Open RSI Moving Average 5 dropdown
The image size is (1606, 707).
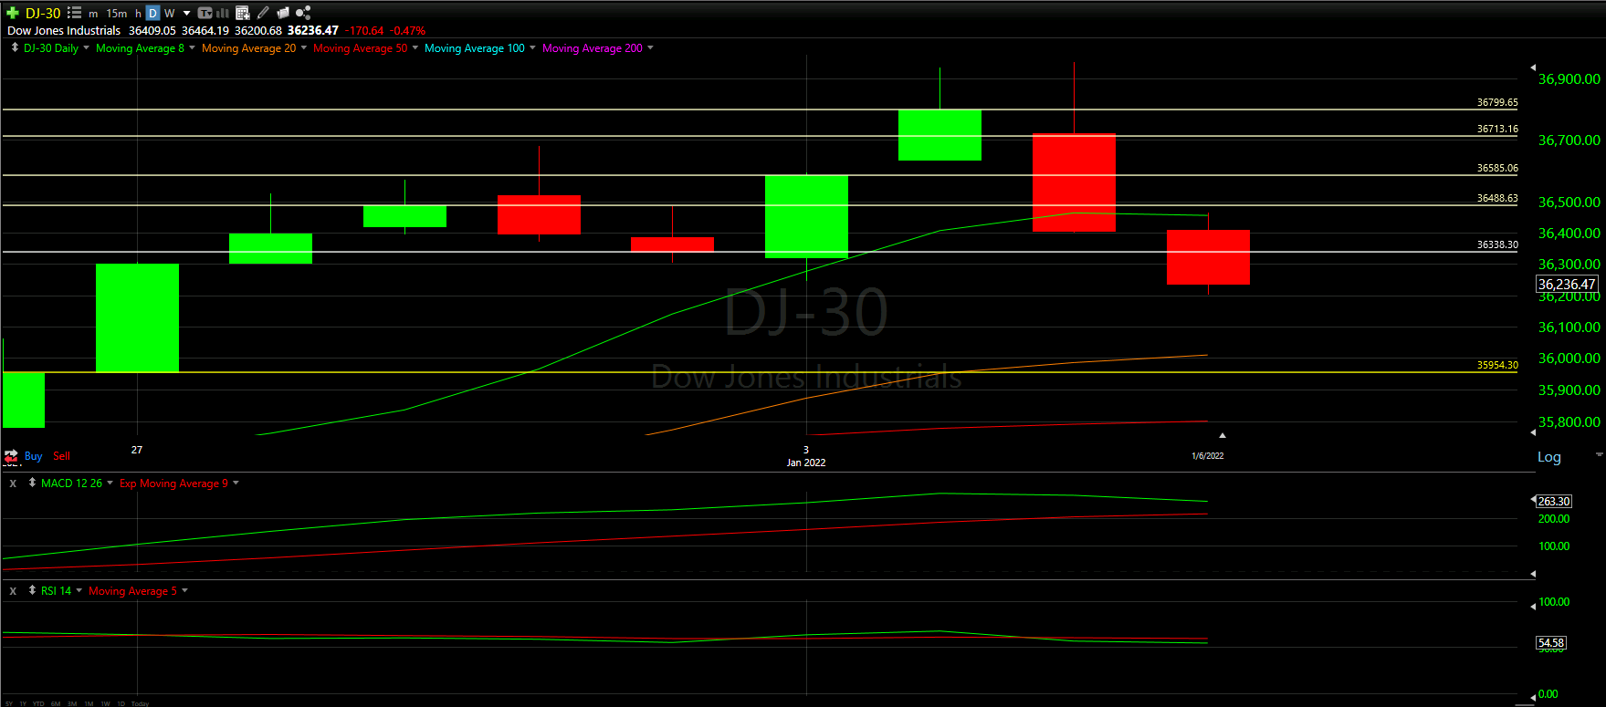pyautogui.click(x=184, y=590)
